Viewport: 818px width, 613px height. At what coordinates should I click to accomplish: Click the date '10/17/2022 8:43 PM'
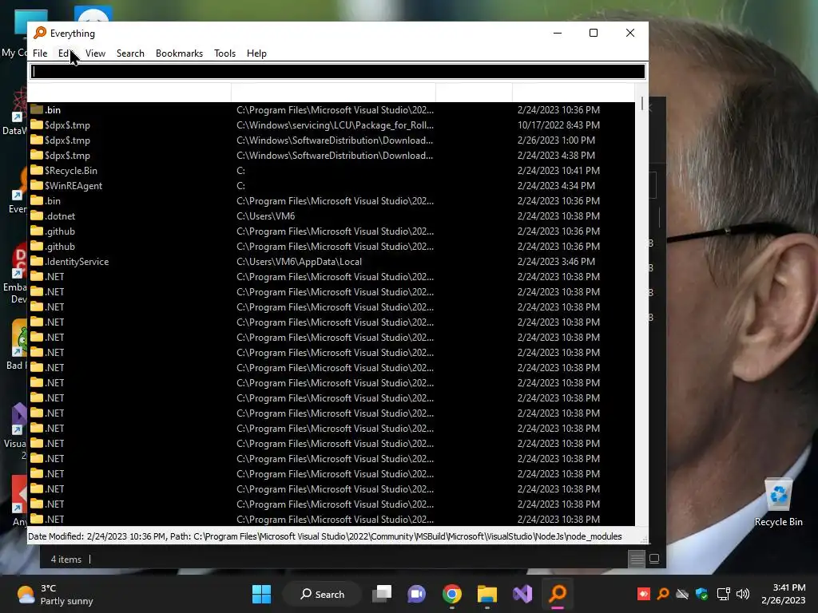pos(558,125)
